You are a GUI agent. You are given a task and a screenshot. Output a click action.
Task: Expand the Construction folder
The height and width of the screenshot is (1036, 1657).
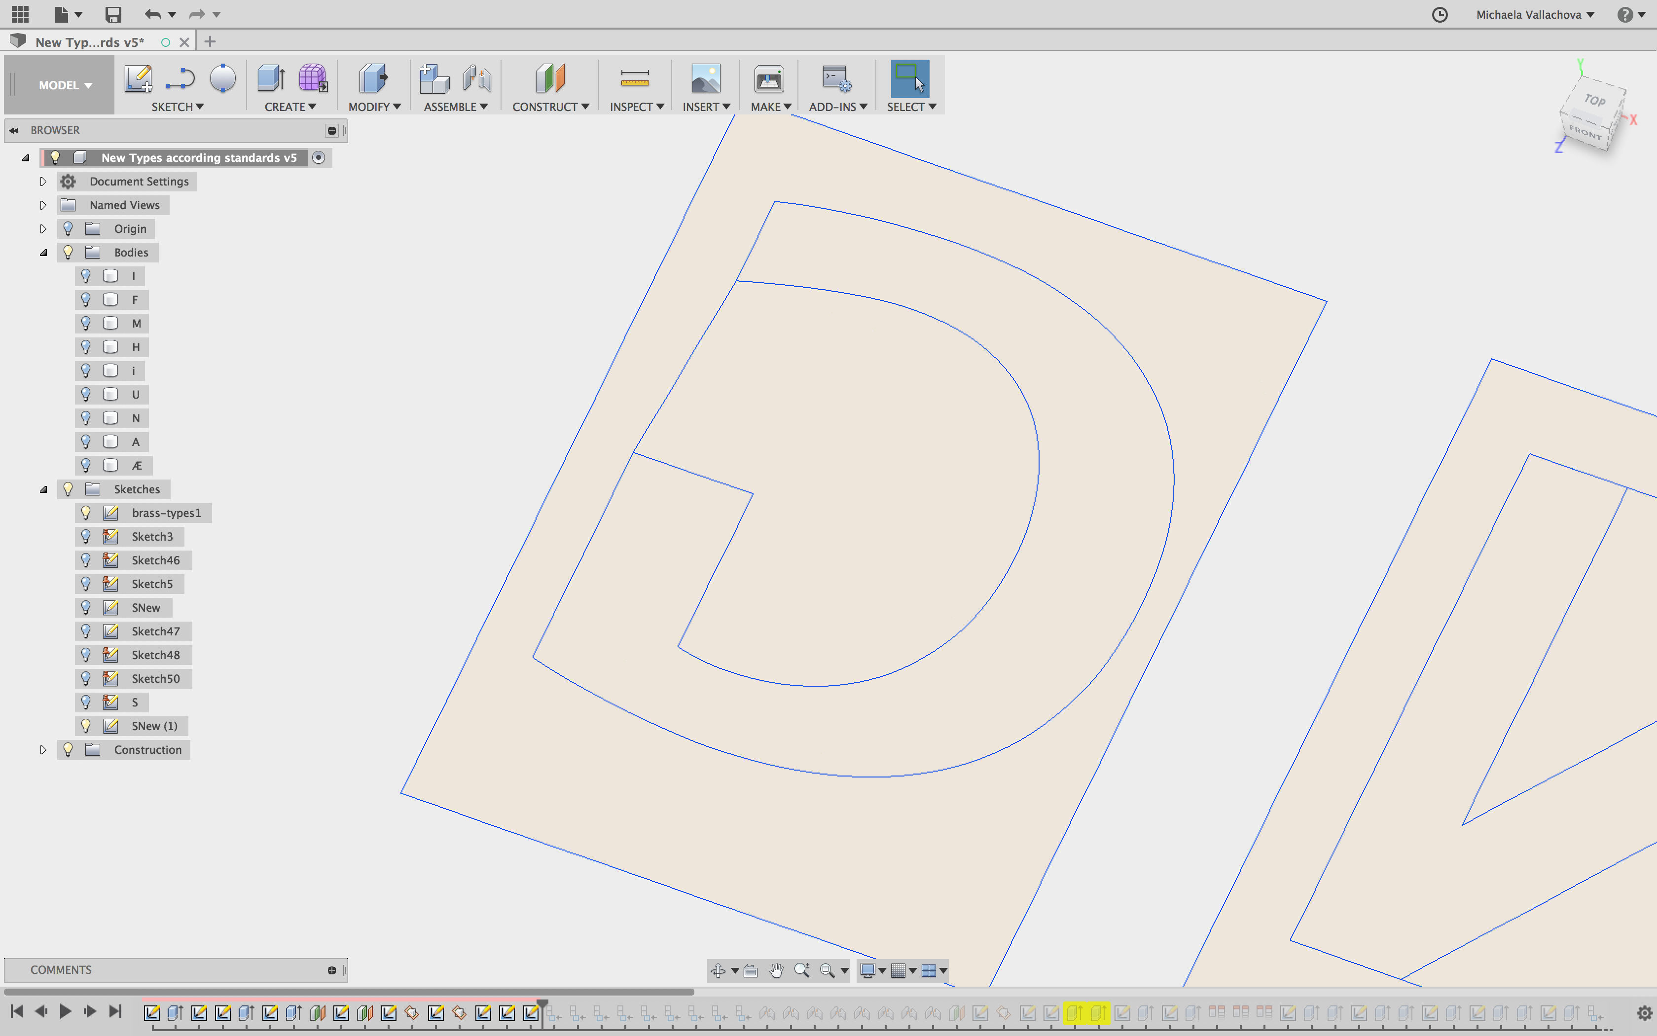pos(42,749)
